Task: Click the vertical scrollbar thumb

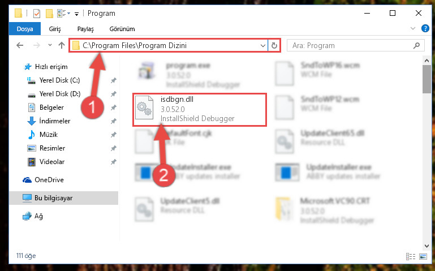Action: point(427,79)
